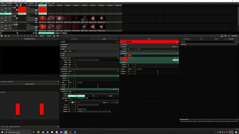Select the Fill scaling option in Chaser
239x134 pixels.
pyautogui.click(x=93, y=96)
